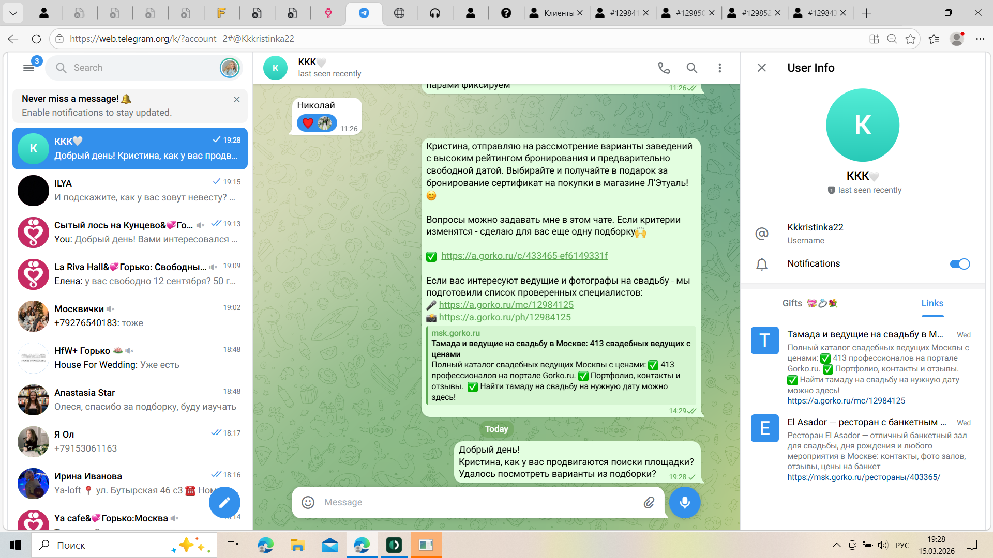
Task: Dismiss the Never miss a message banner
Action: click(236, 99)
